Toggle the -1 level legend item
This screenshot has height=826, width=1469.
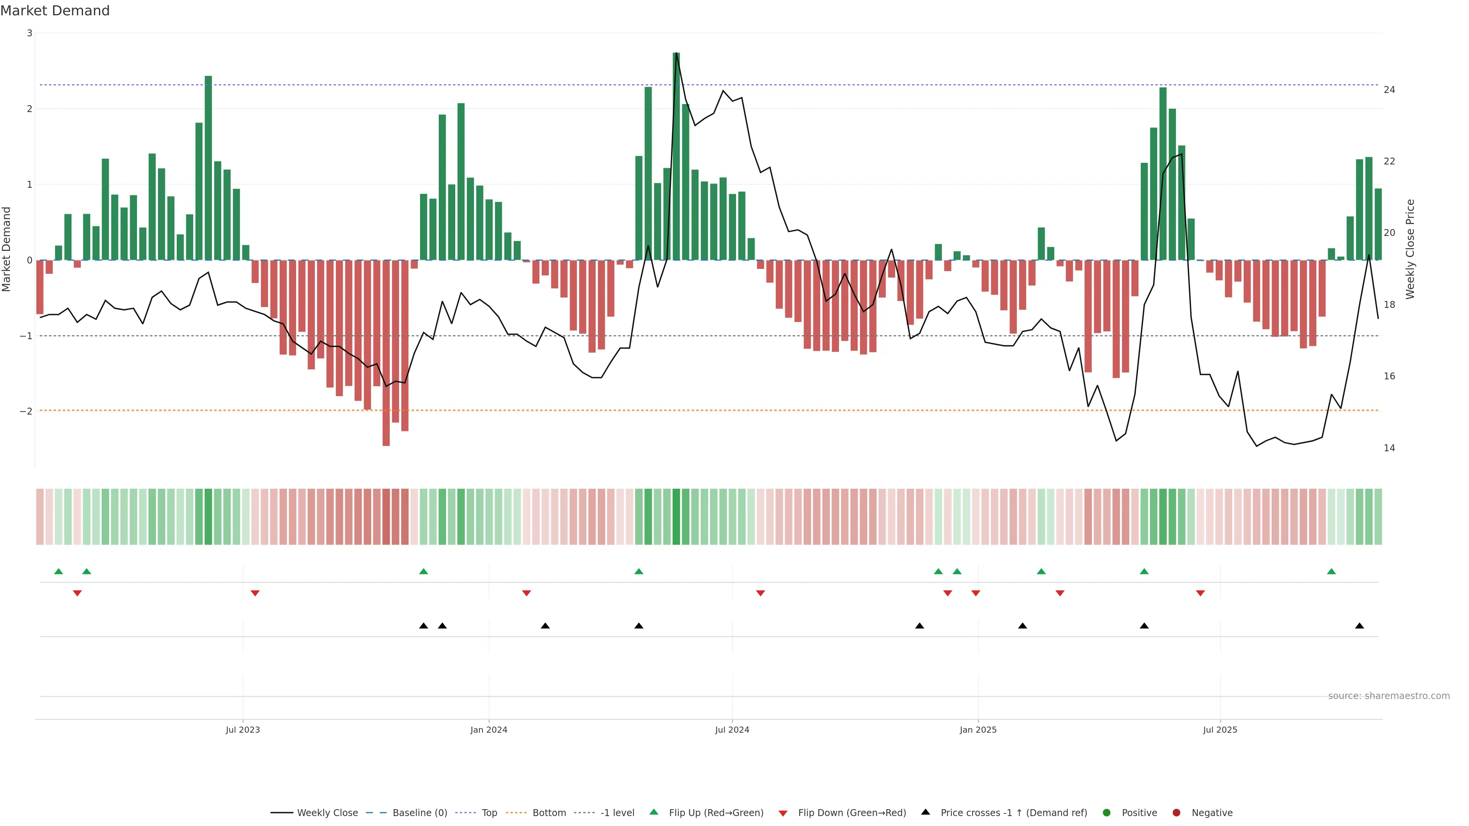604,813
